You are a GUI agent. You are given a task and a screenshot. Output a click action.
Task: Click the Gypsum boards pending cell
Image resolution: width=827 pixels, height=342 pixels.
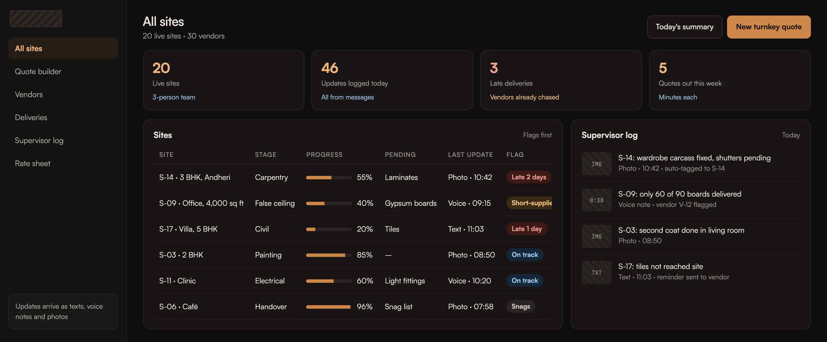click(411, 203)
